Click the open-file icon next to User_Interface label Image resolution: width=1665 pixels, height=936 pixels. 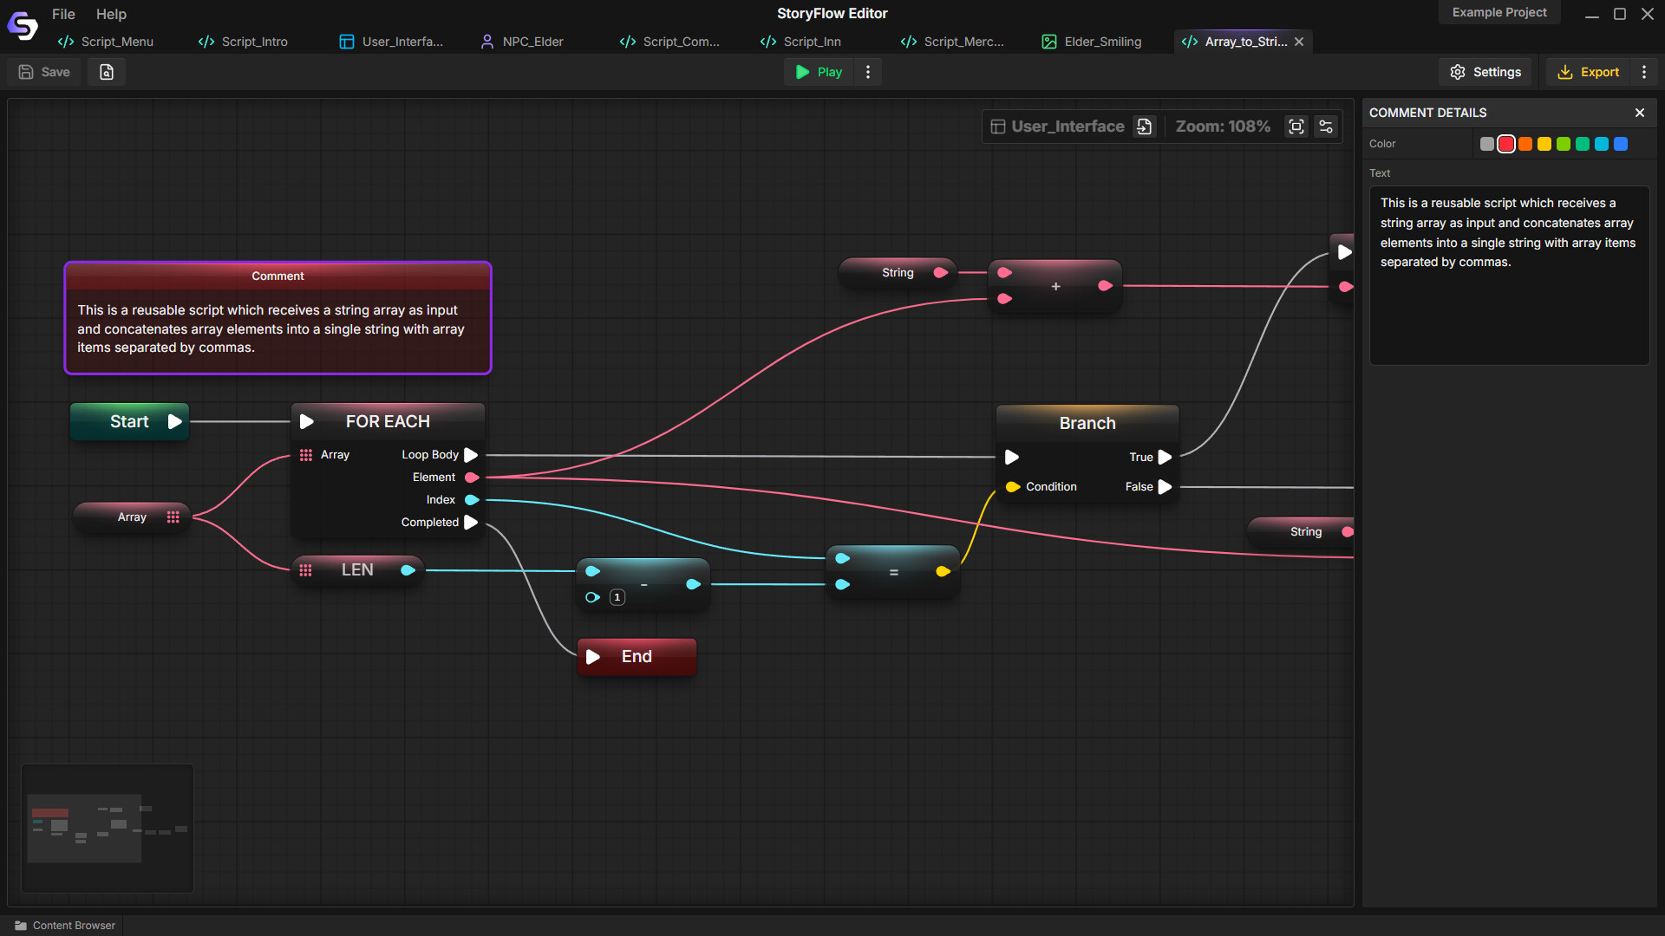click(x=1144, y=126)
